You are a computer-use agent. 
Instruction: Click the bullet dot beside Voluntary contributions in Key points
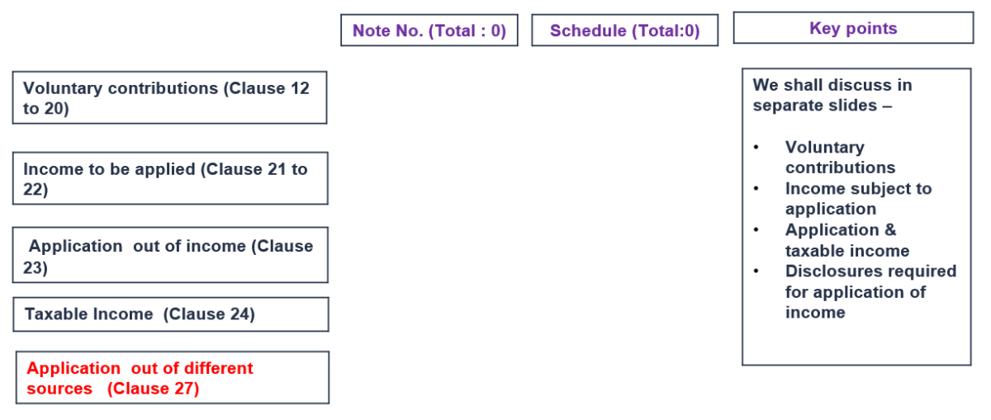click(756, 148)
